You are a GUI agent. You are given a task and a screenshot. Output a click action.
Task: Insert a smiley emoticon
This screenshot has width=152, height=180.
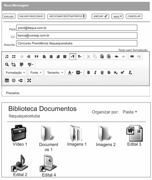pyautogui.click(x=14, y=81)
